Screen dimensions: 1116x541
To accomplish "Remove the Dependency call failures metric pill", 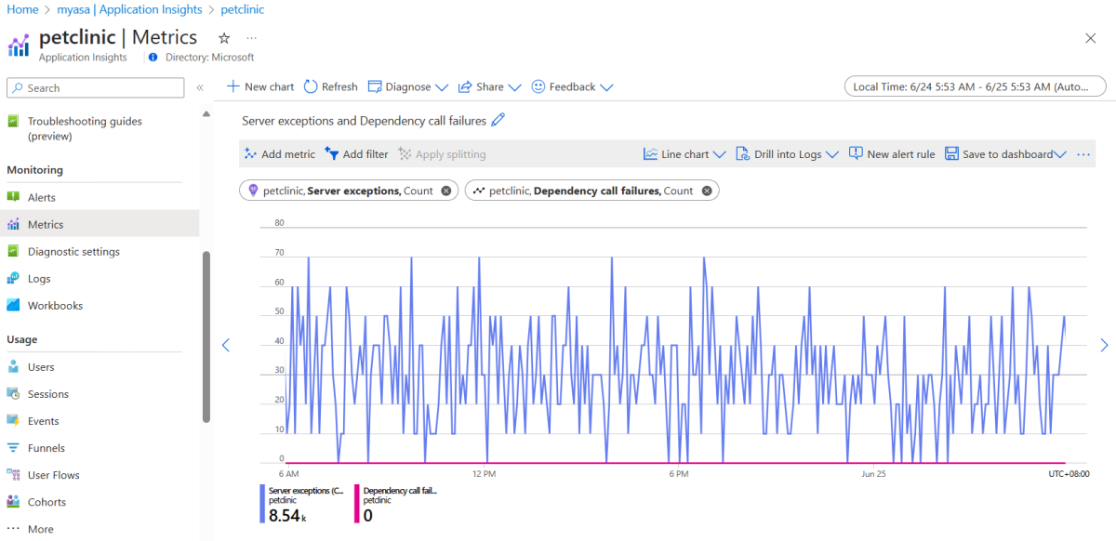I will tap(707, 191).
